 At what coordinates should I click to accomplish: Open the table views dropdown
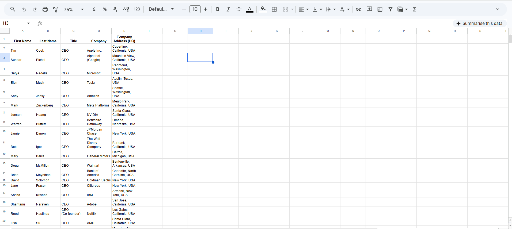403,9
